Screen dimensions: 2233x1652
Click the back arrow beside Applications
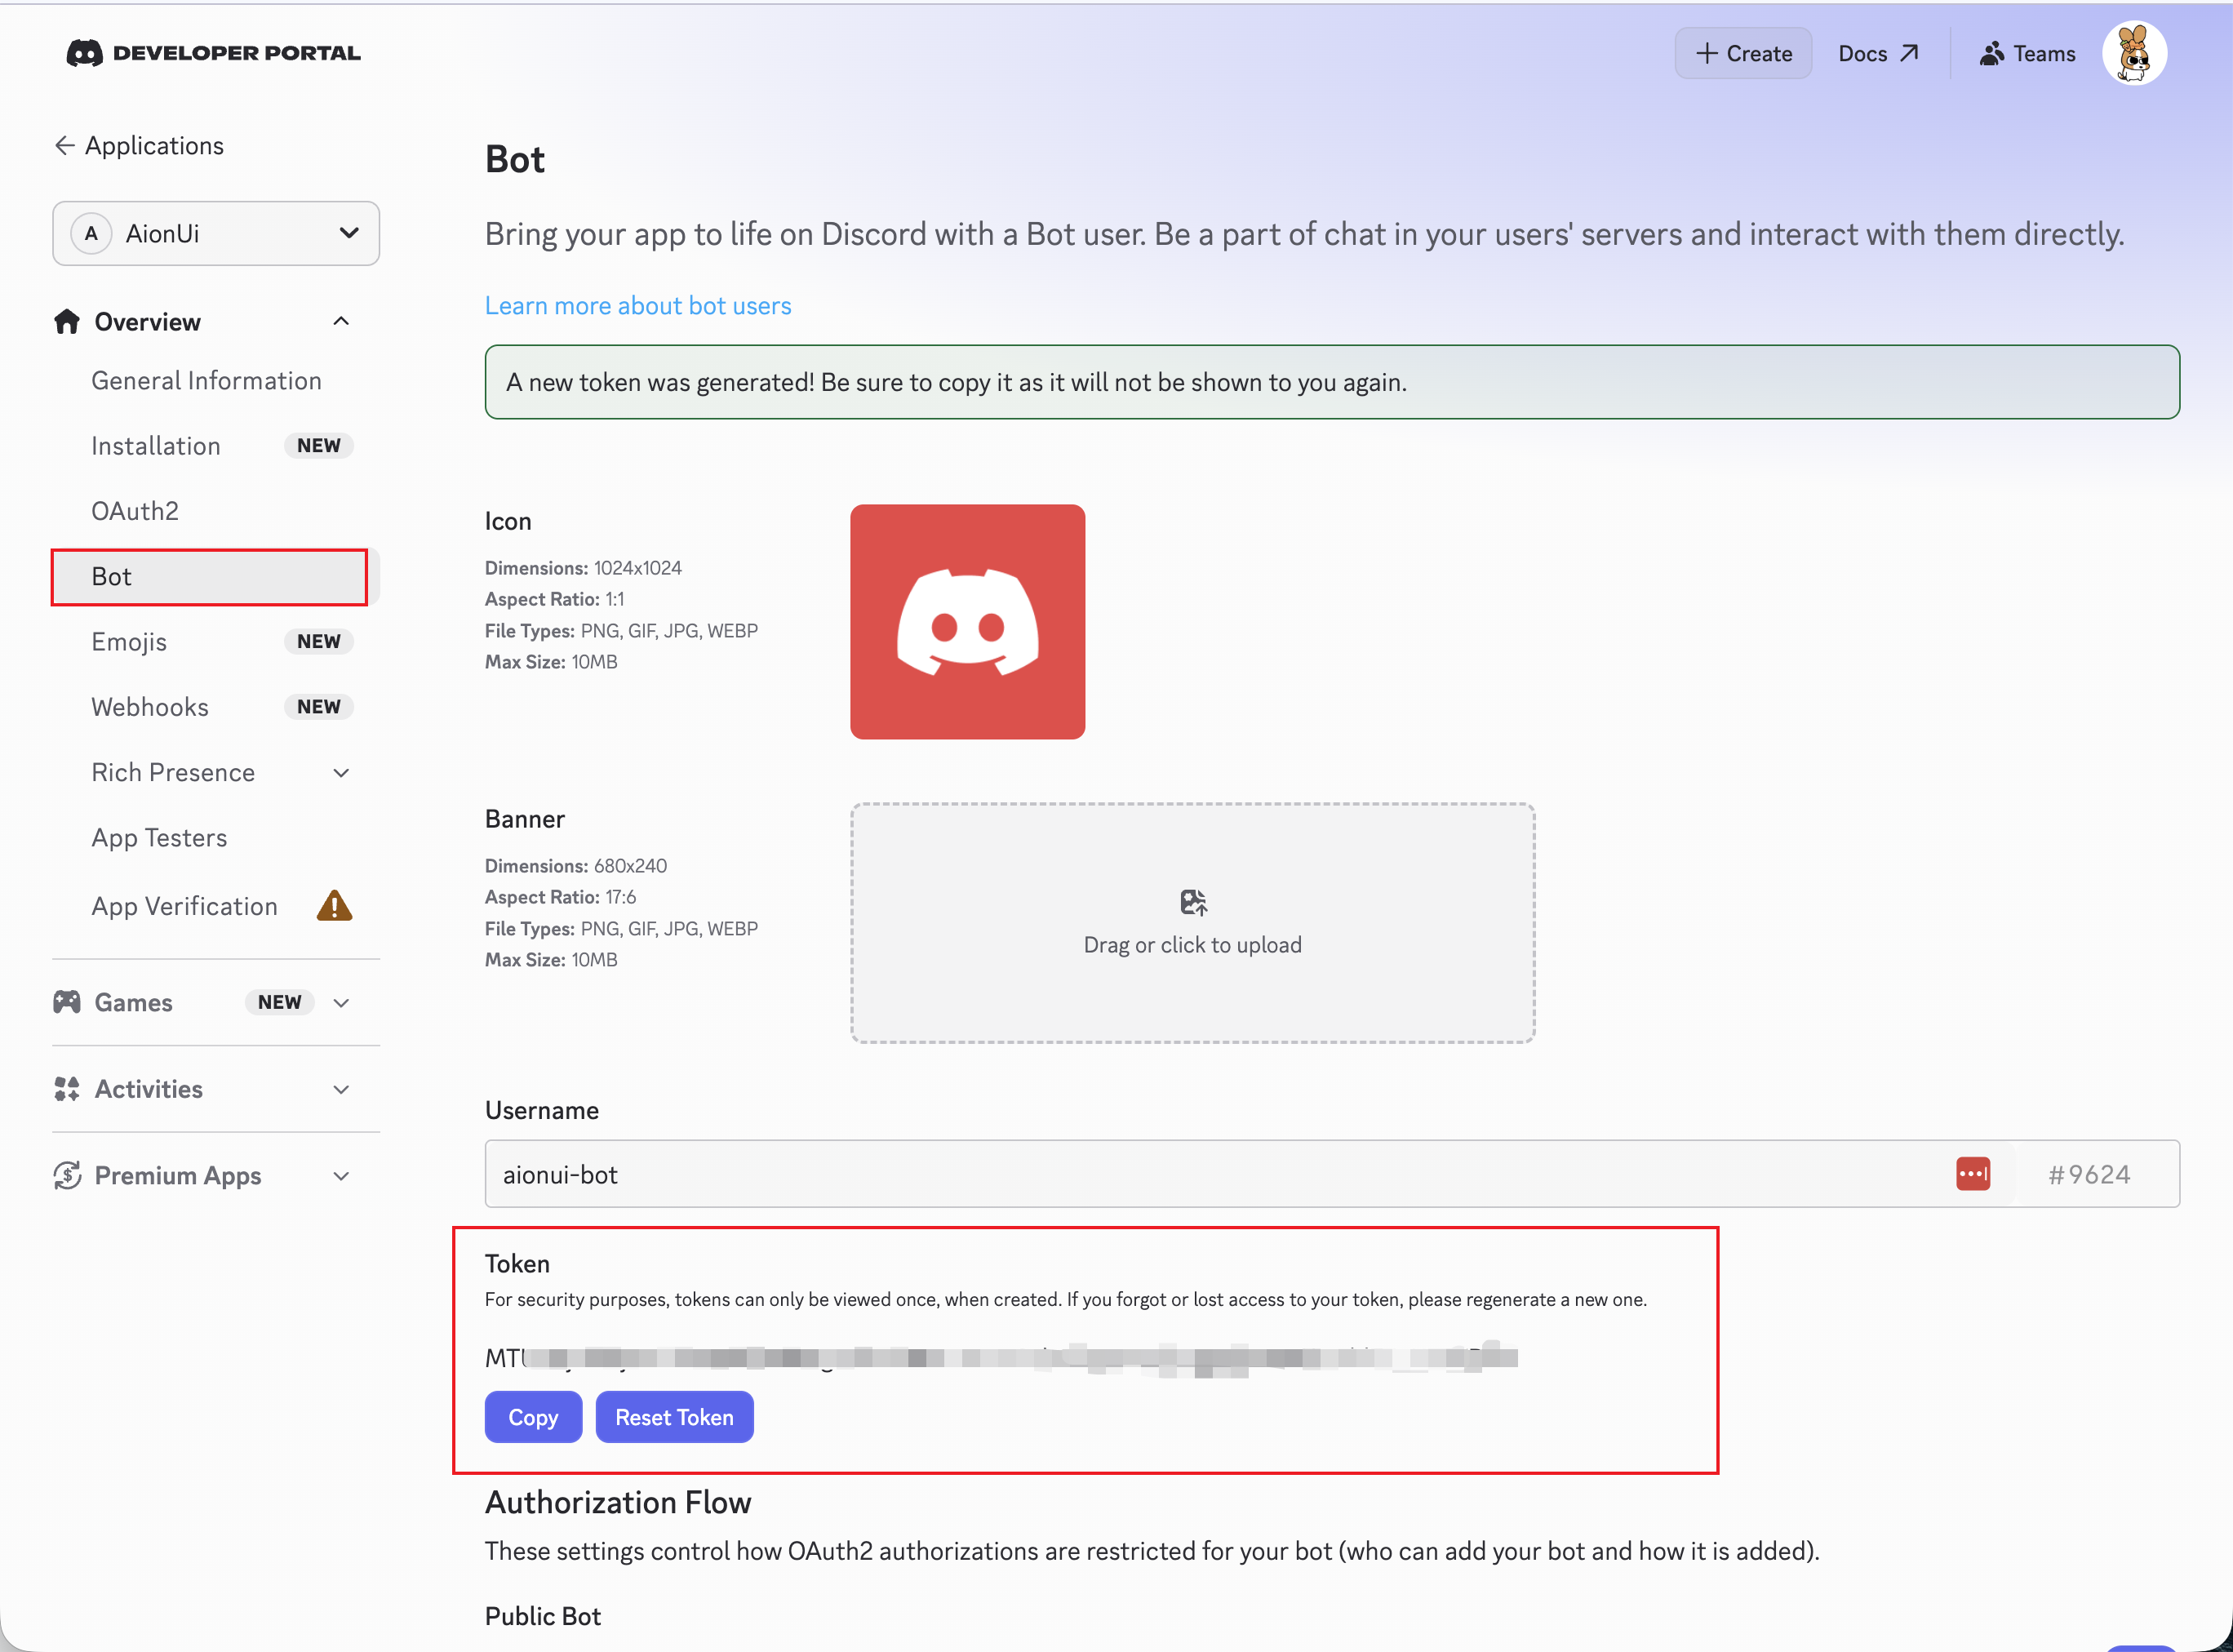coord(65,146)
